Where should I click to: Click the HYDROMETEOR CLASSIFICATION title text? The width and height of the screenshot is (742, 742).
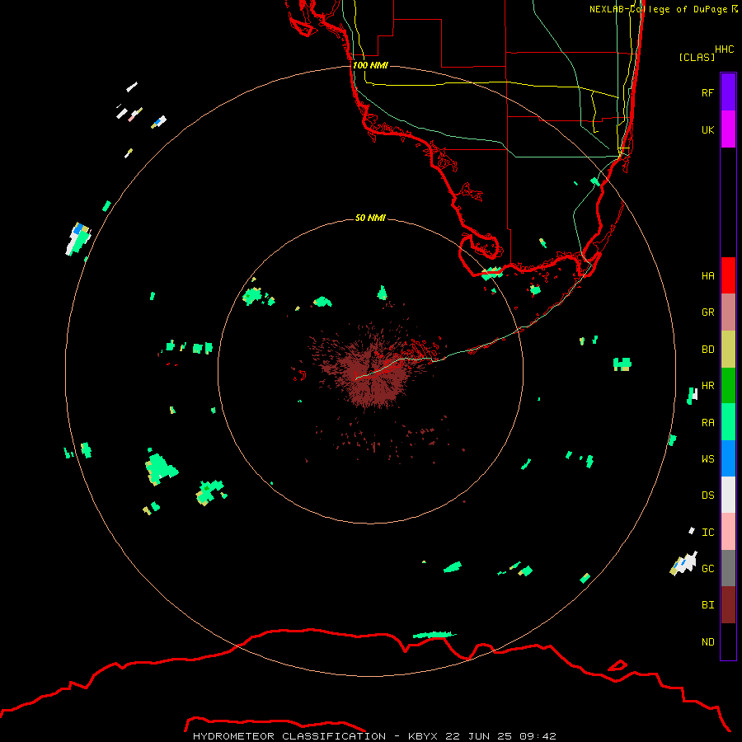tap(289, 736)
